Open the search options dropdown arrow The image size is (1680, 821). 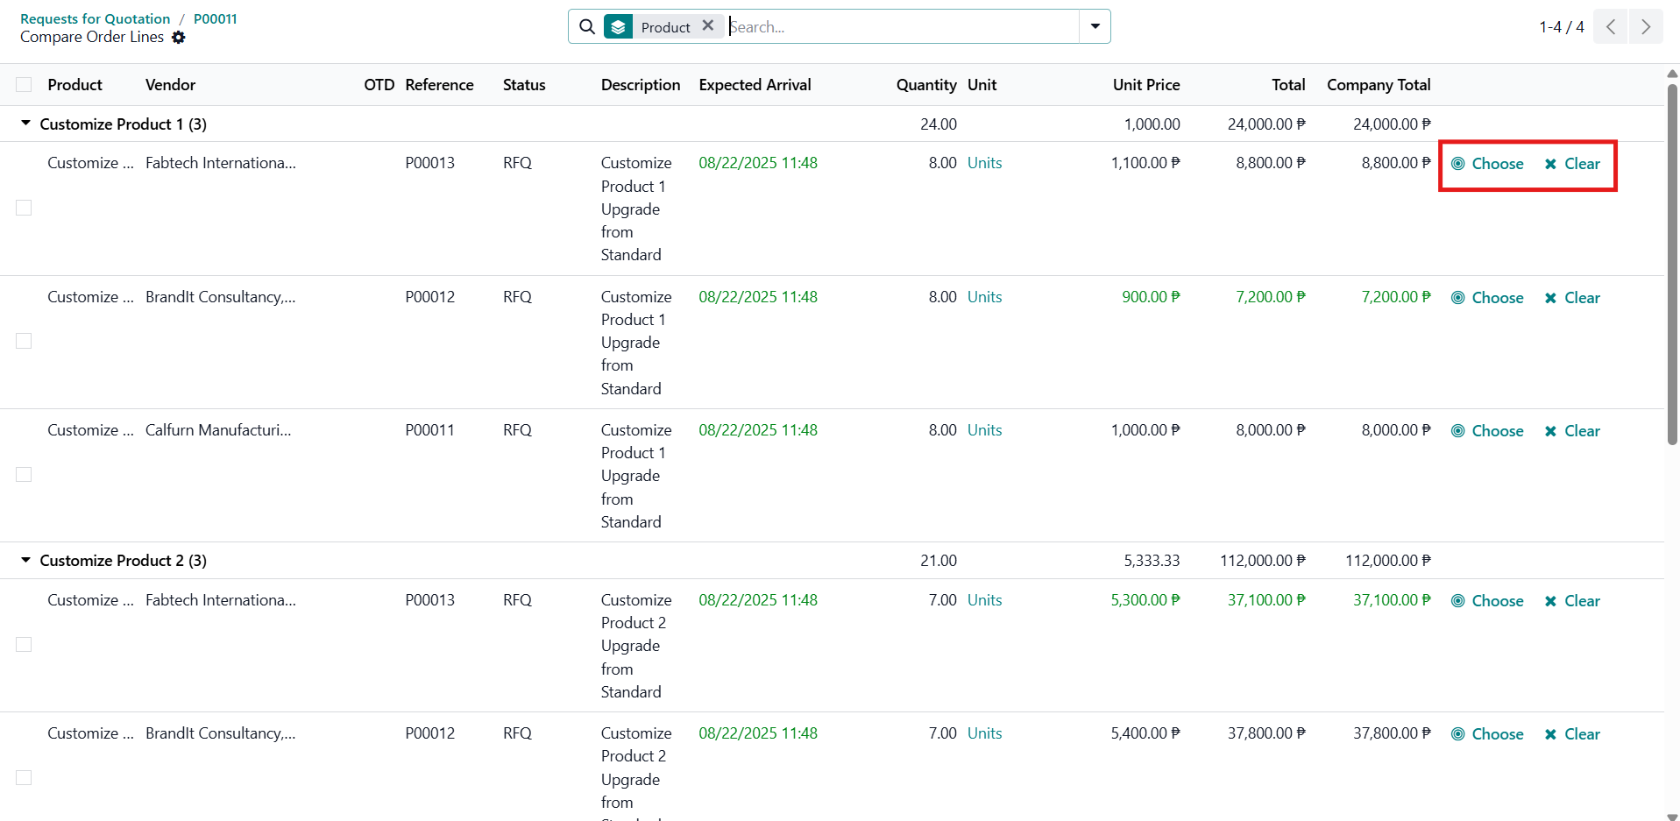tap(1095, 26)
